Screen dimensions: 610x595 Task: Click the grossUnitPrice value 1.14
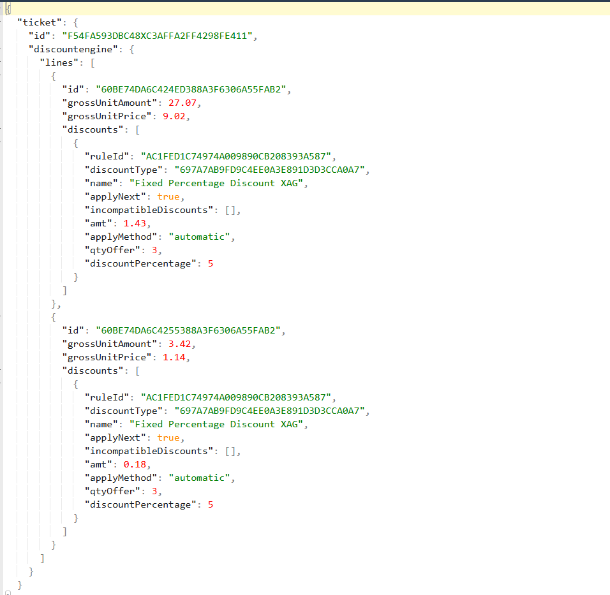(176, 357)
